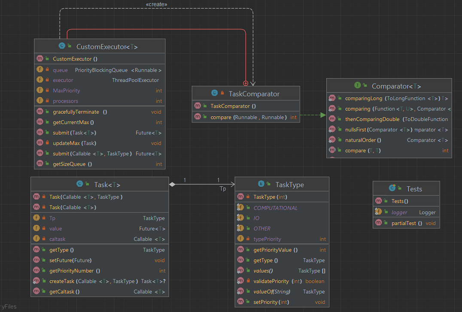462x312 pixels.
Task: Select the partialTest() method in Tests
Action: tap(406, 223)
